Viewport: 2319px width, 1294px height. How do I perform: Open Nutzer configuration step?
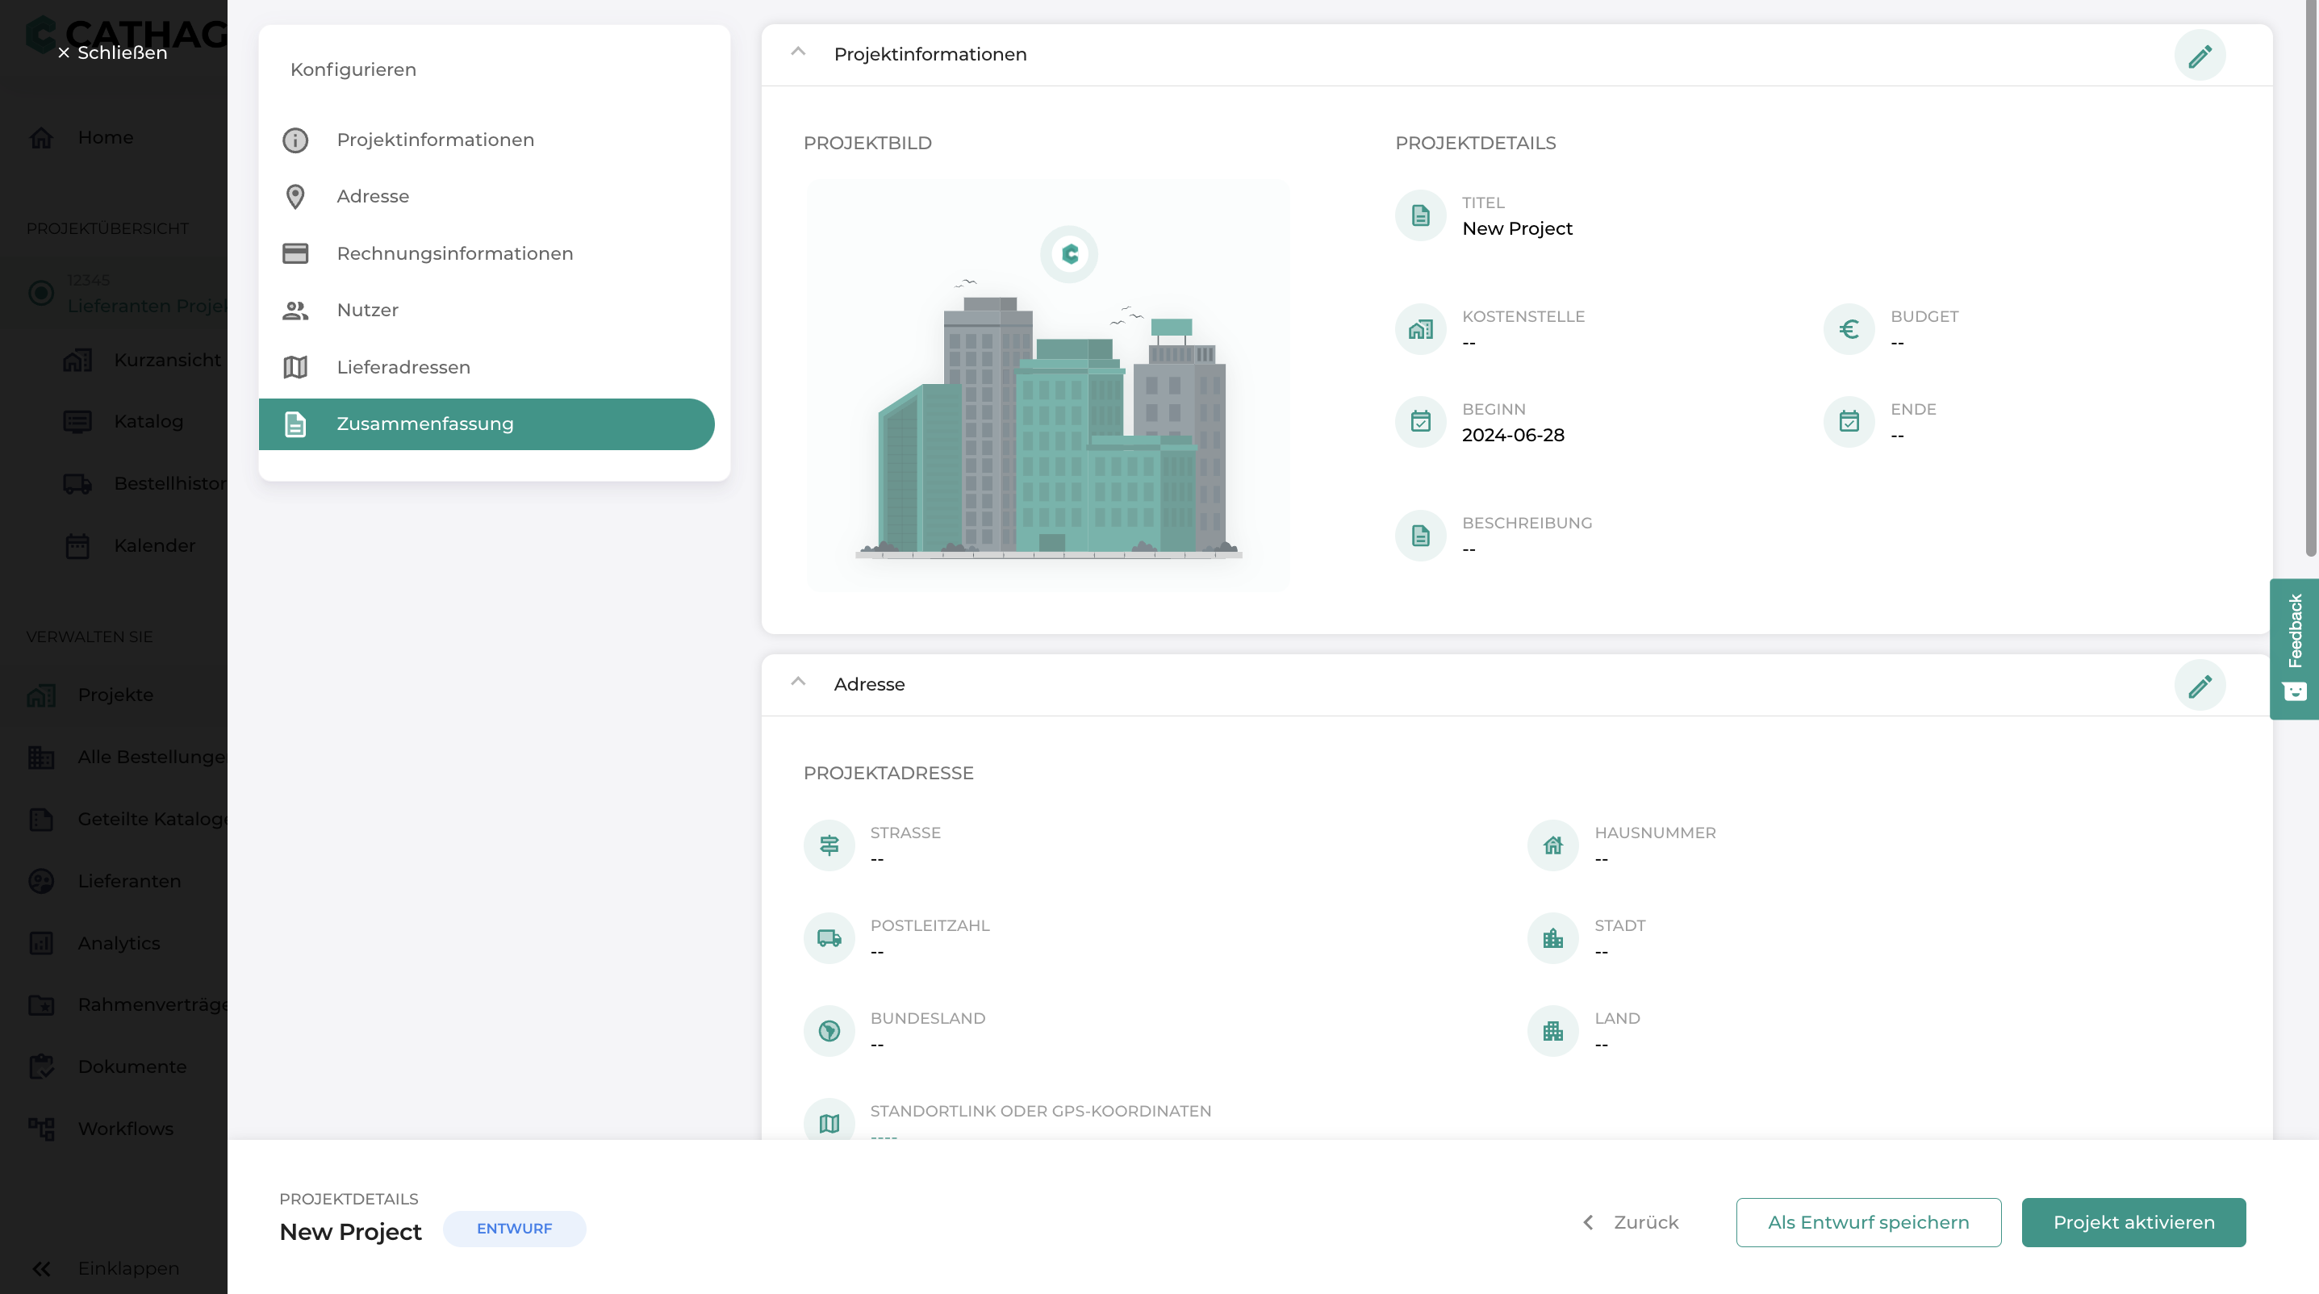tap(486, 311)
